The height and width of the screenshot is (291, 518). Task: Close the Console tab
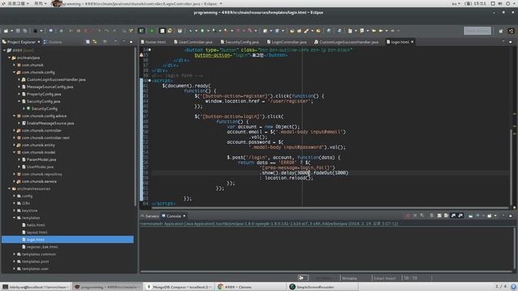pyautogui.click(x=185, y=216)
